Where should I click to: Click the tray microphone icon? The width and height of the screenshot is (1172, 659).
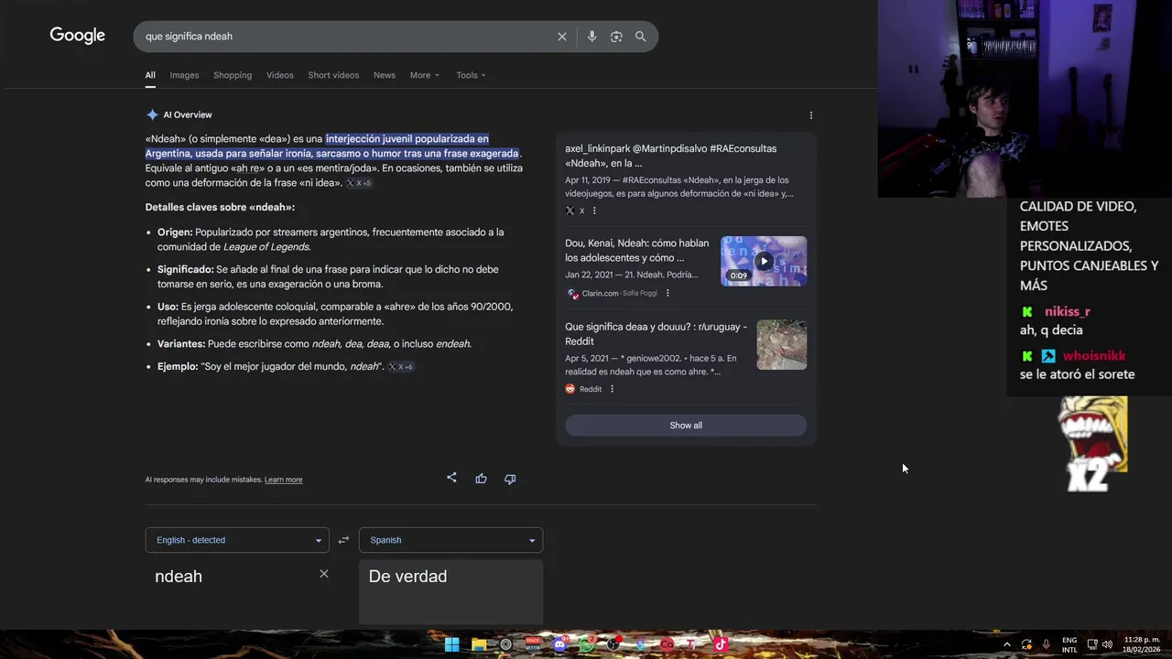[x=1047, y=644]
